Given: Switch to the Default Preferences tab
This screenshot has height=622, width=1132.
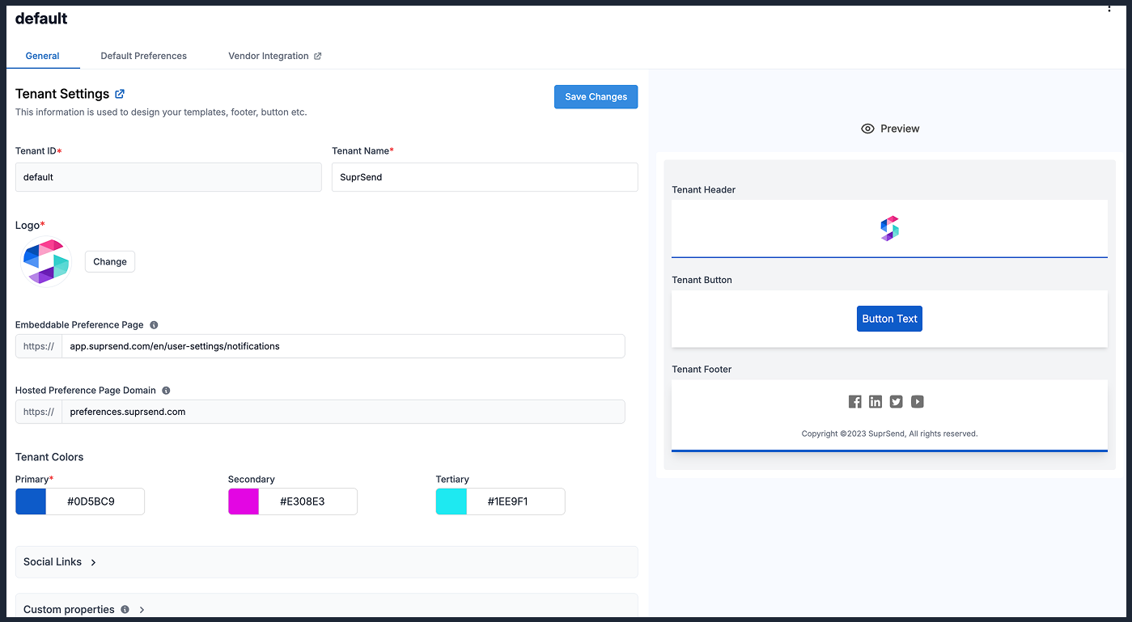Looking at the screenshot, I should (143, 56).
